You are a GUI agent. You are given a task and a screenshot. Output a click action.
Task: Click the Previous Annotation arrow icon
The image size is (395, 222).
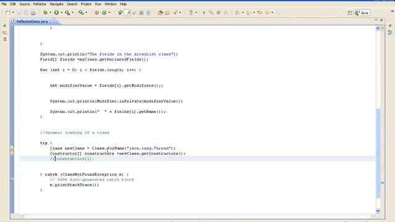pos(248,12)
